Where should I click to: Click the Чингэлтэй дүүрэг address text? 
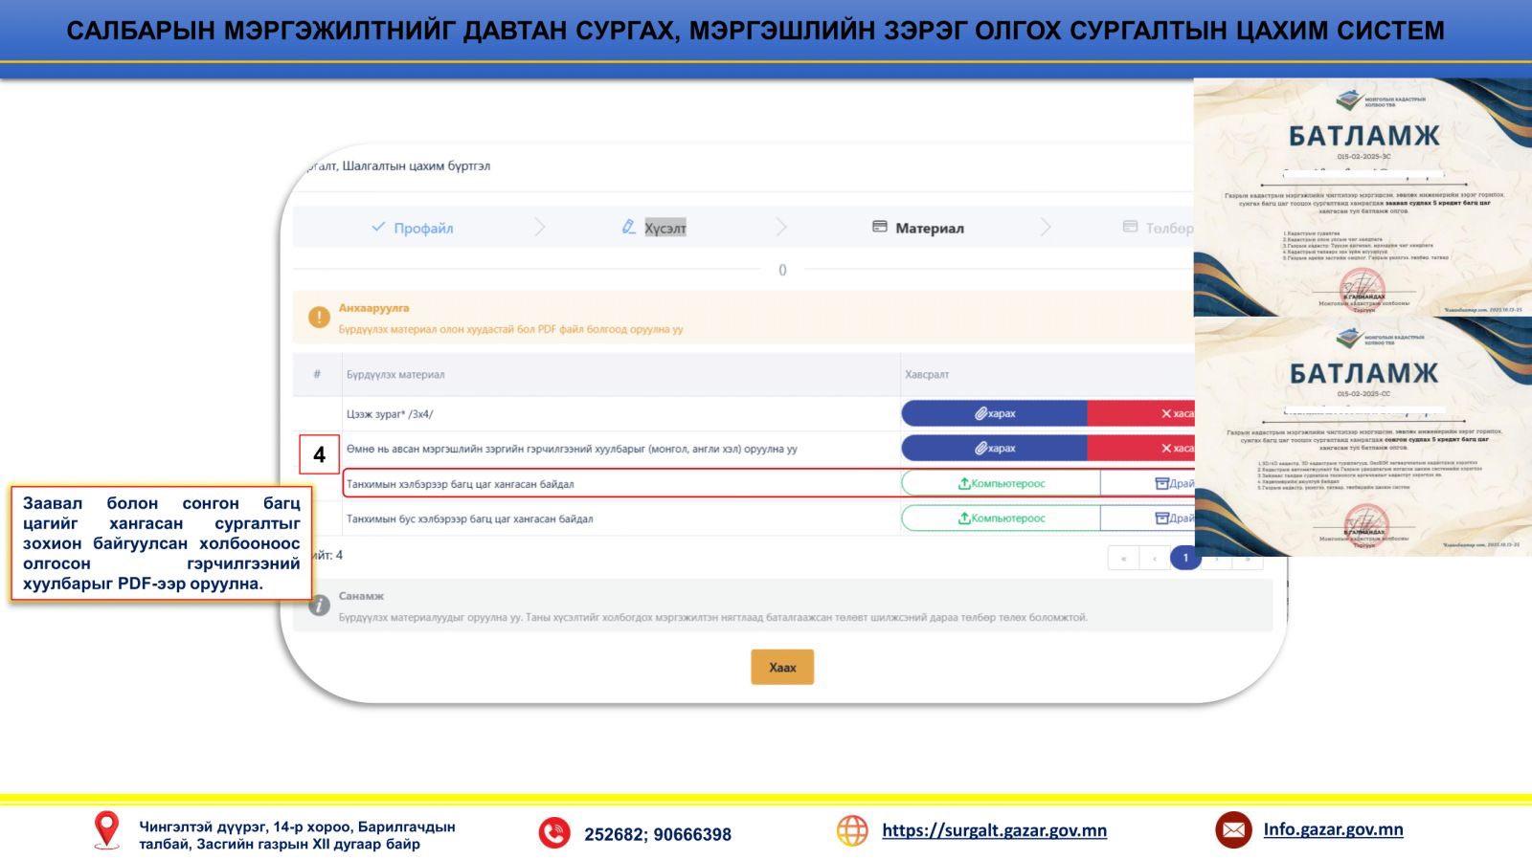coord(297,835)
